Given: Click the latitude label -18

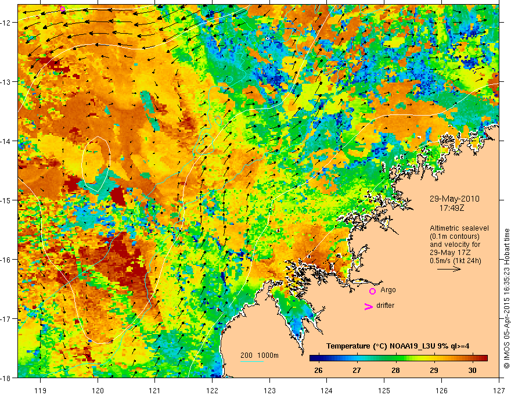Looking at the screenshot, I should tap(6, 378).
